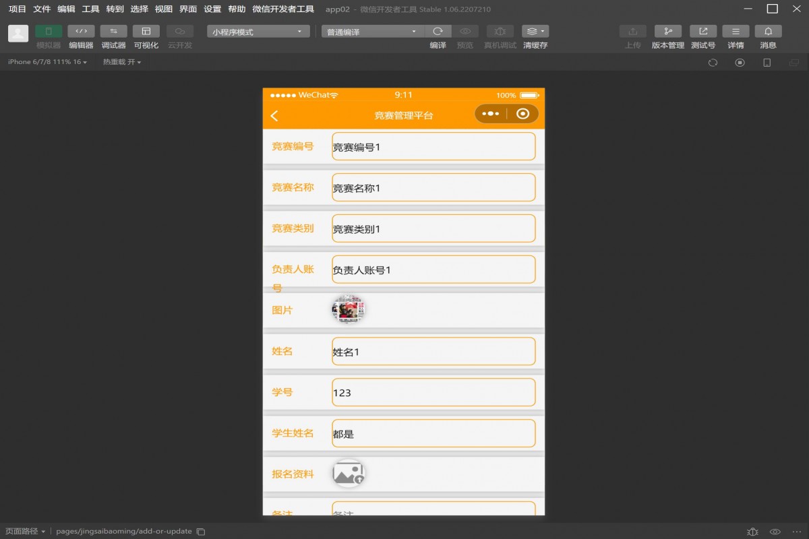Open the clear cache (清缓存) dropdown
Image resolution: width=809 pixels, height=539 pixels.
pyautogui.click(x=535, y=32)
